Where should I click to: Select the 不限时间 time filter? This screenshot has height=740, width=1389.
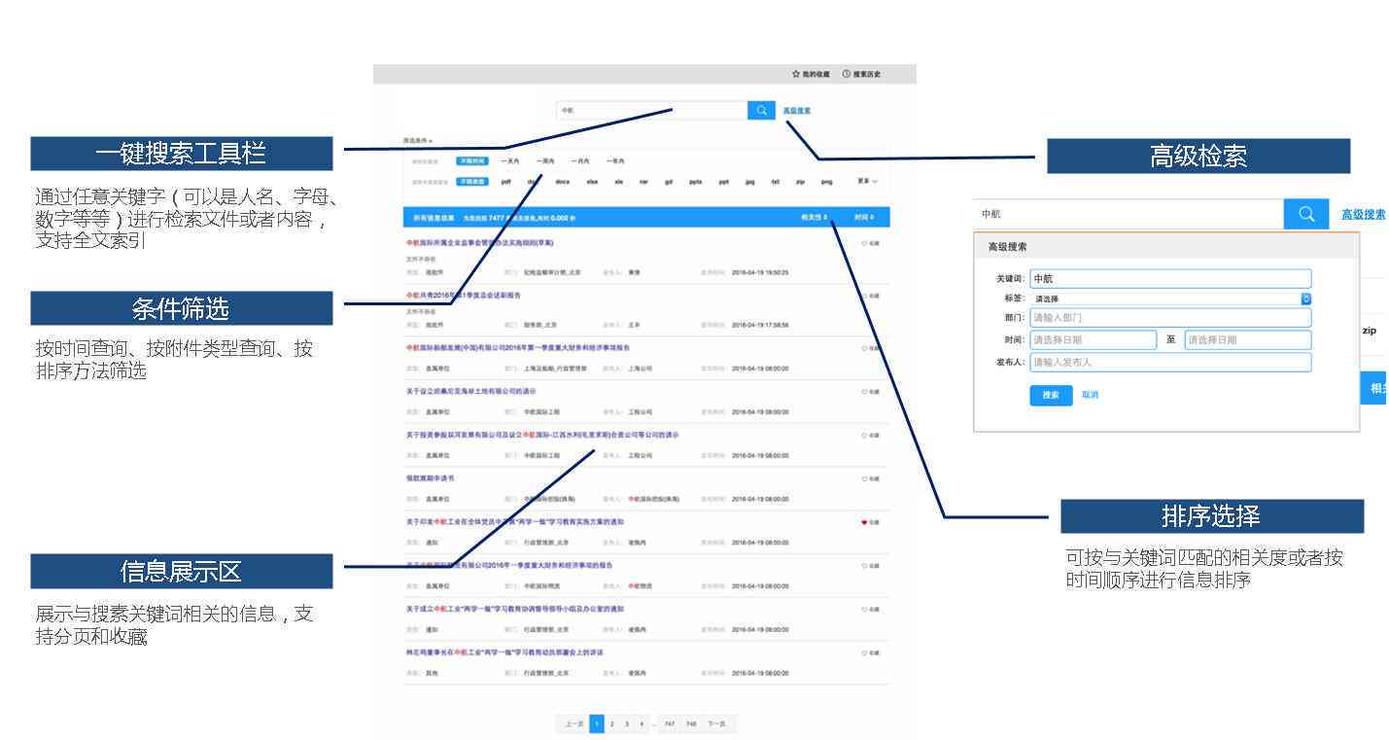click(x=471, y=160)
